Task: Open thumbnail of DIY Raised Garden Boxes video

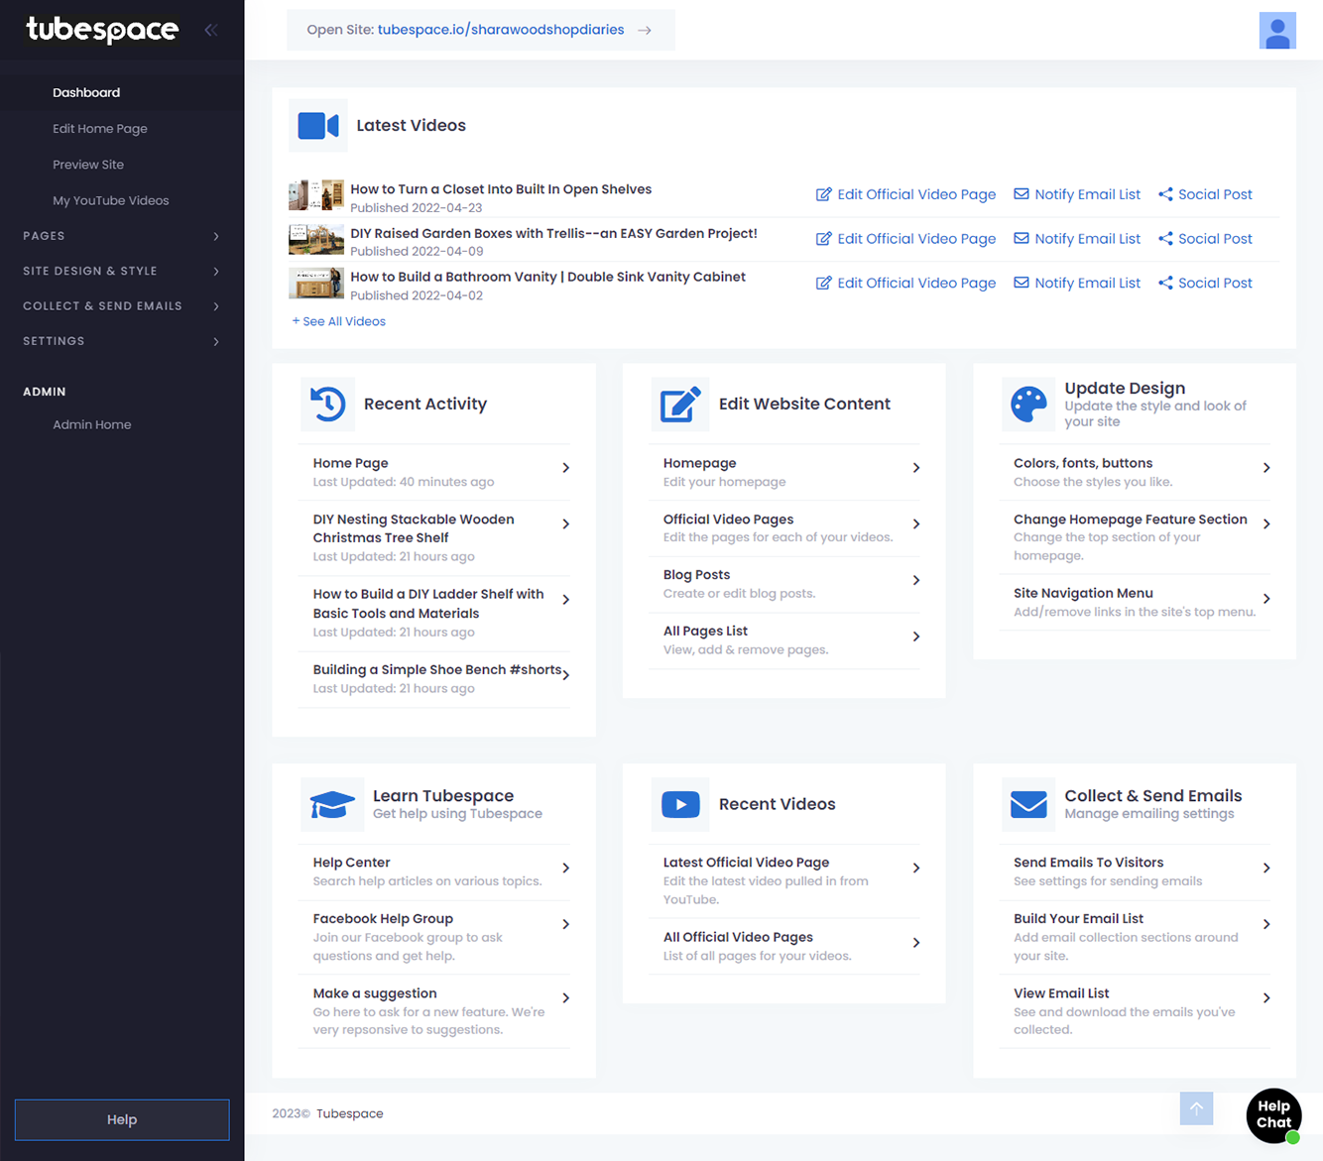Action: coord(316,239)
